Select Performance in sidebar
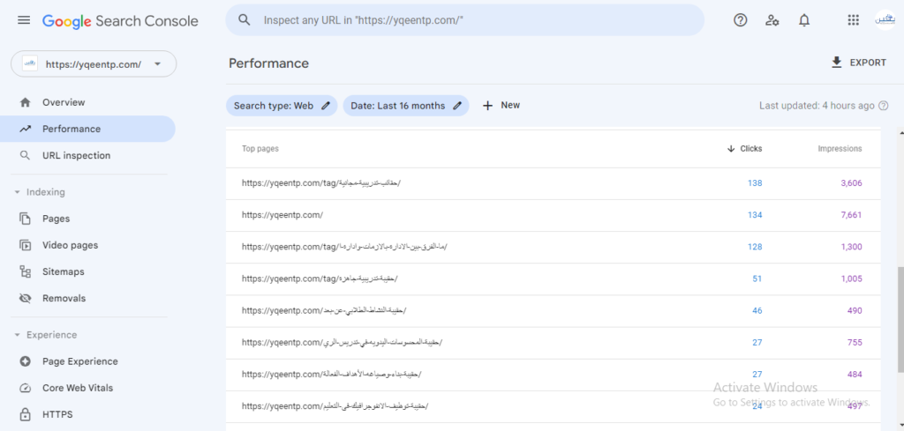Image resolution: width=904 pixels, height=431 pixels. [x=87, y=129]
